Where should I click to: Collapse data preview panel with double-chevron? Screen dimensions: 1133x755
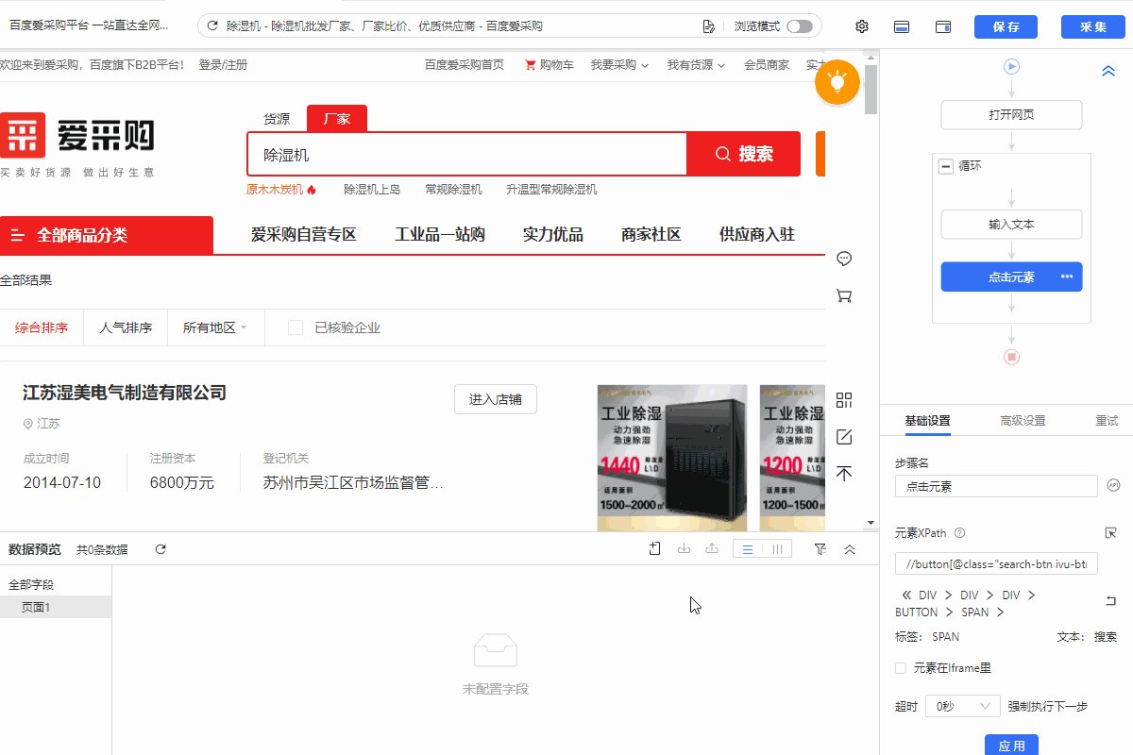pyautogui.click(x=850, y=549)
